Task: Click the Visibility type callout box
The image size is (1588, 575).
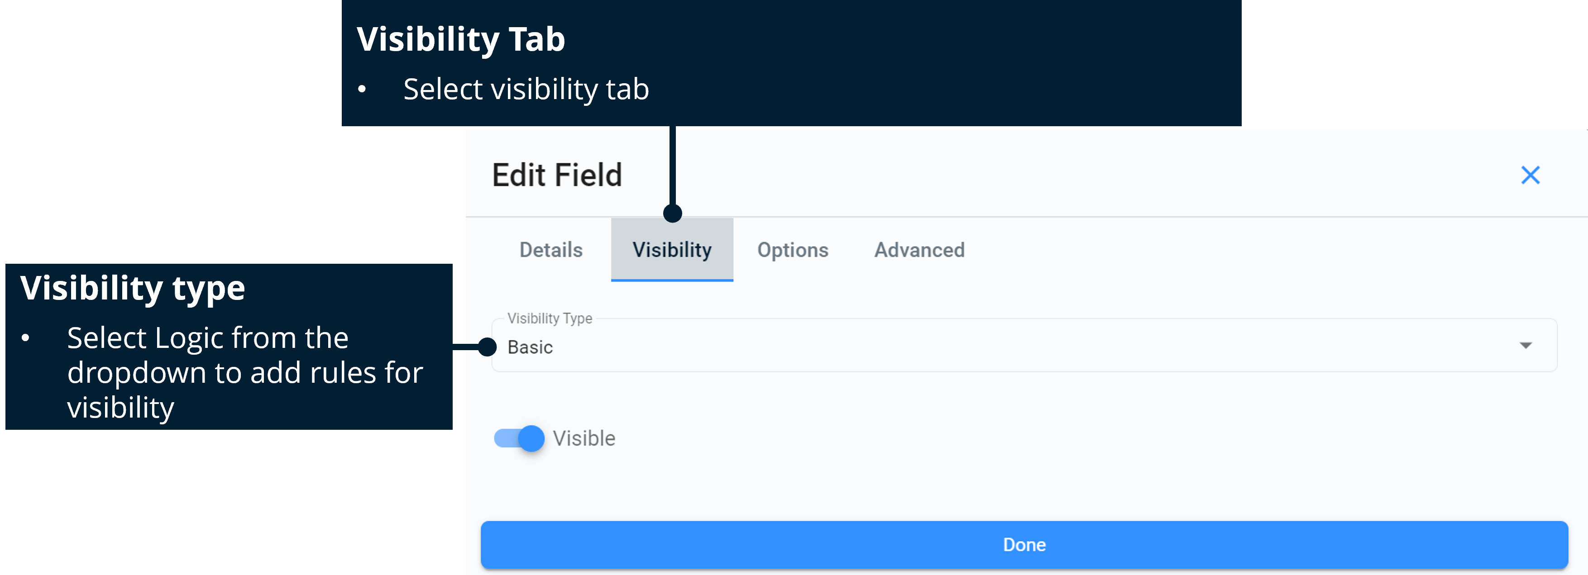Action: coord(228,345)
